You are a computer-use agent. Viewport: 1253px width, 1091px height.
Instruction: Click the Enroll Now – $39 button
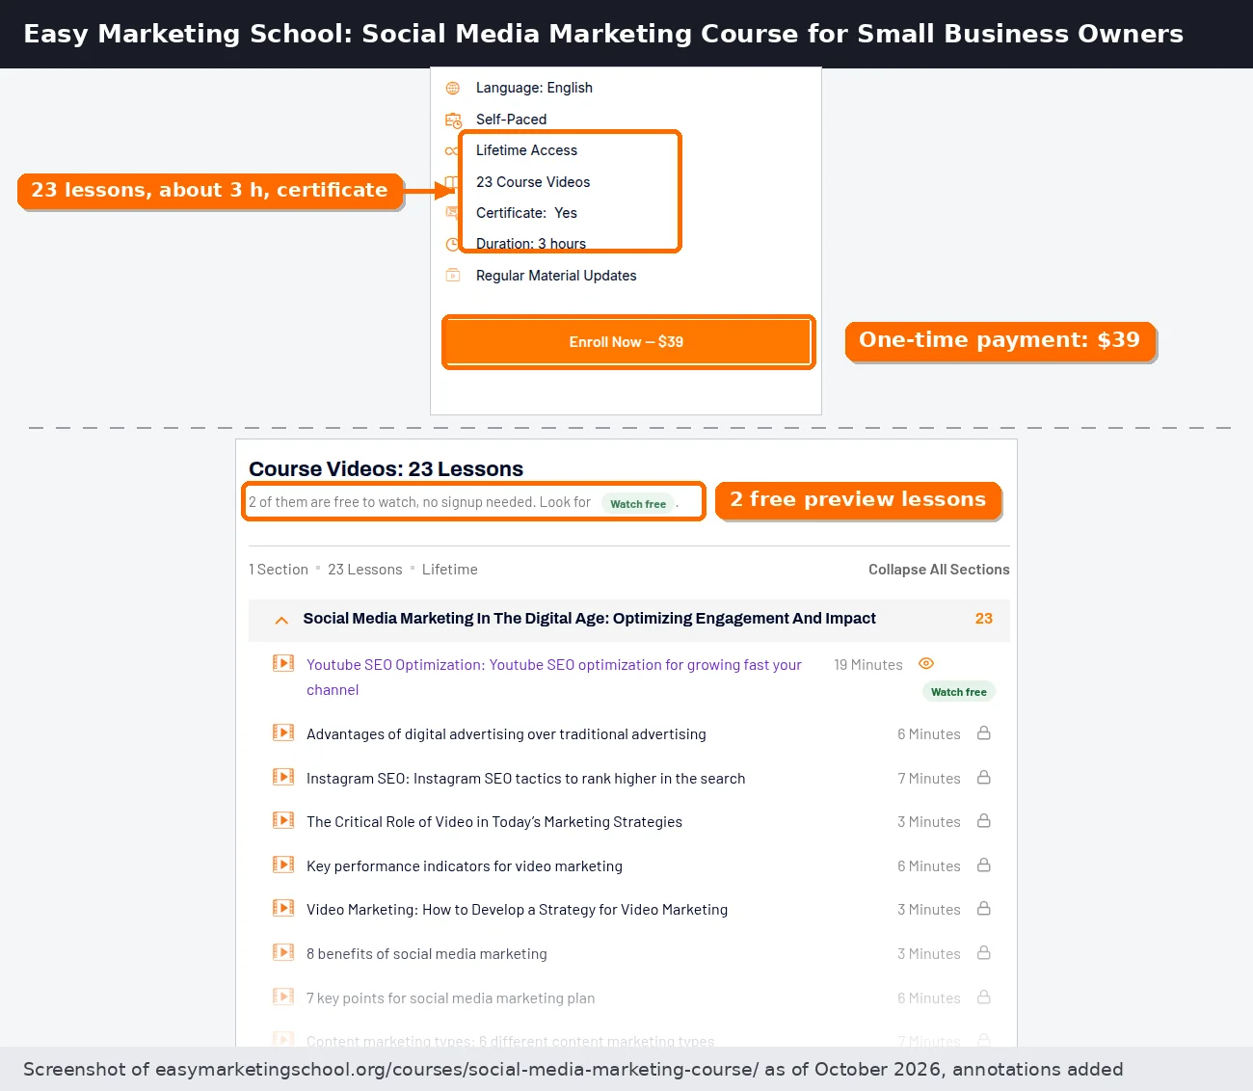tap(628, 342)
